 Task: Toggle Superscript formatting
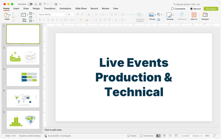57,20
